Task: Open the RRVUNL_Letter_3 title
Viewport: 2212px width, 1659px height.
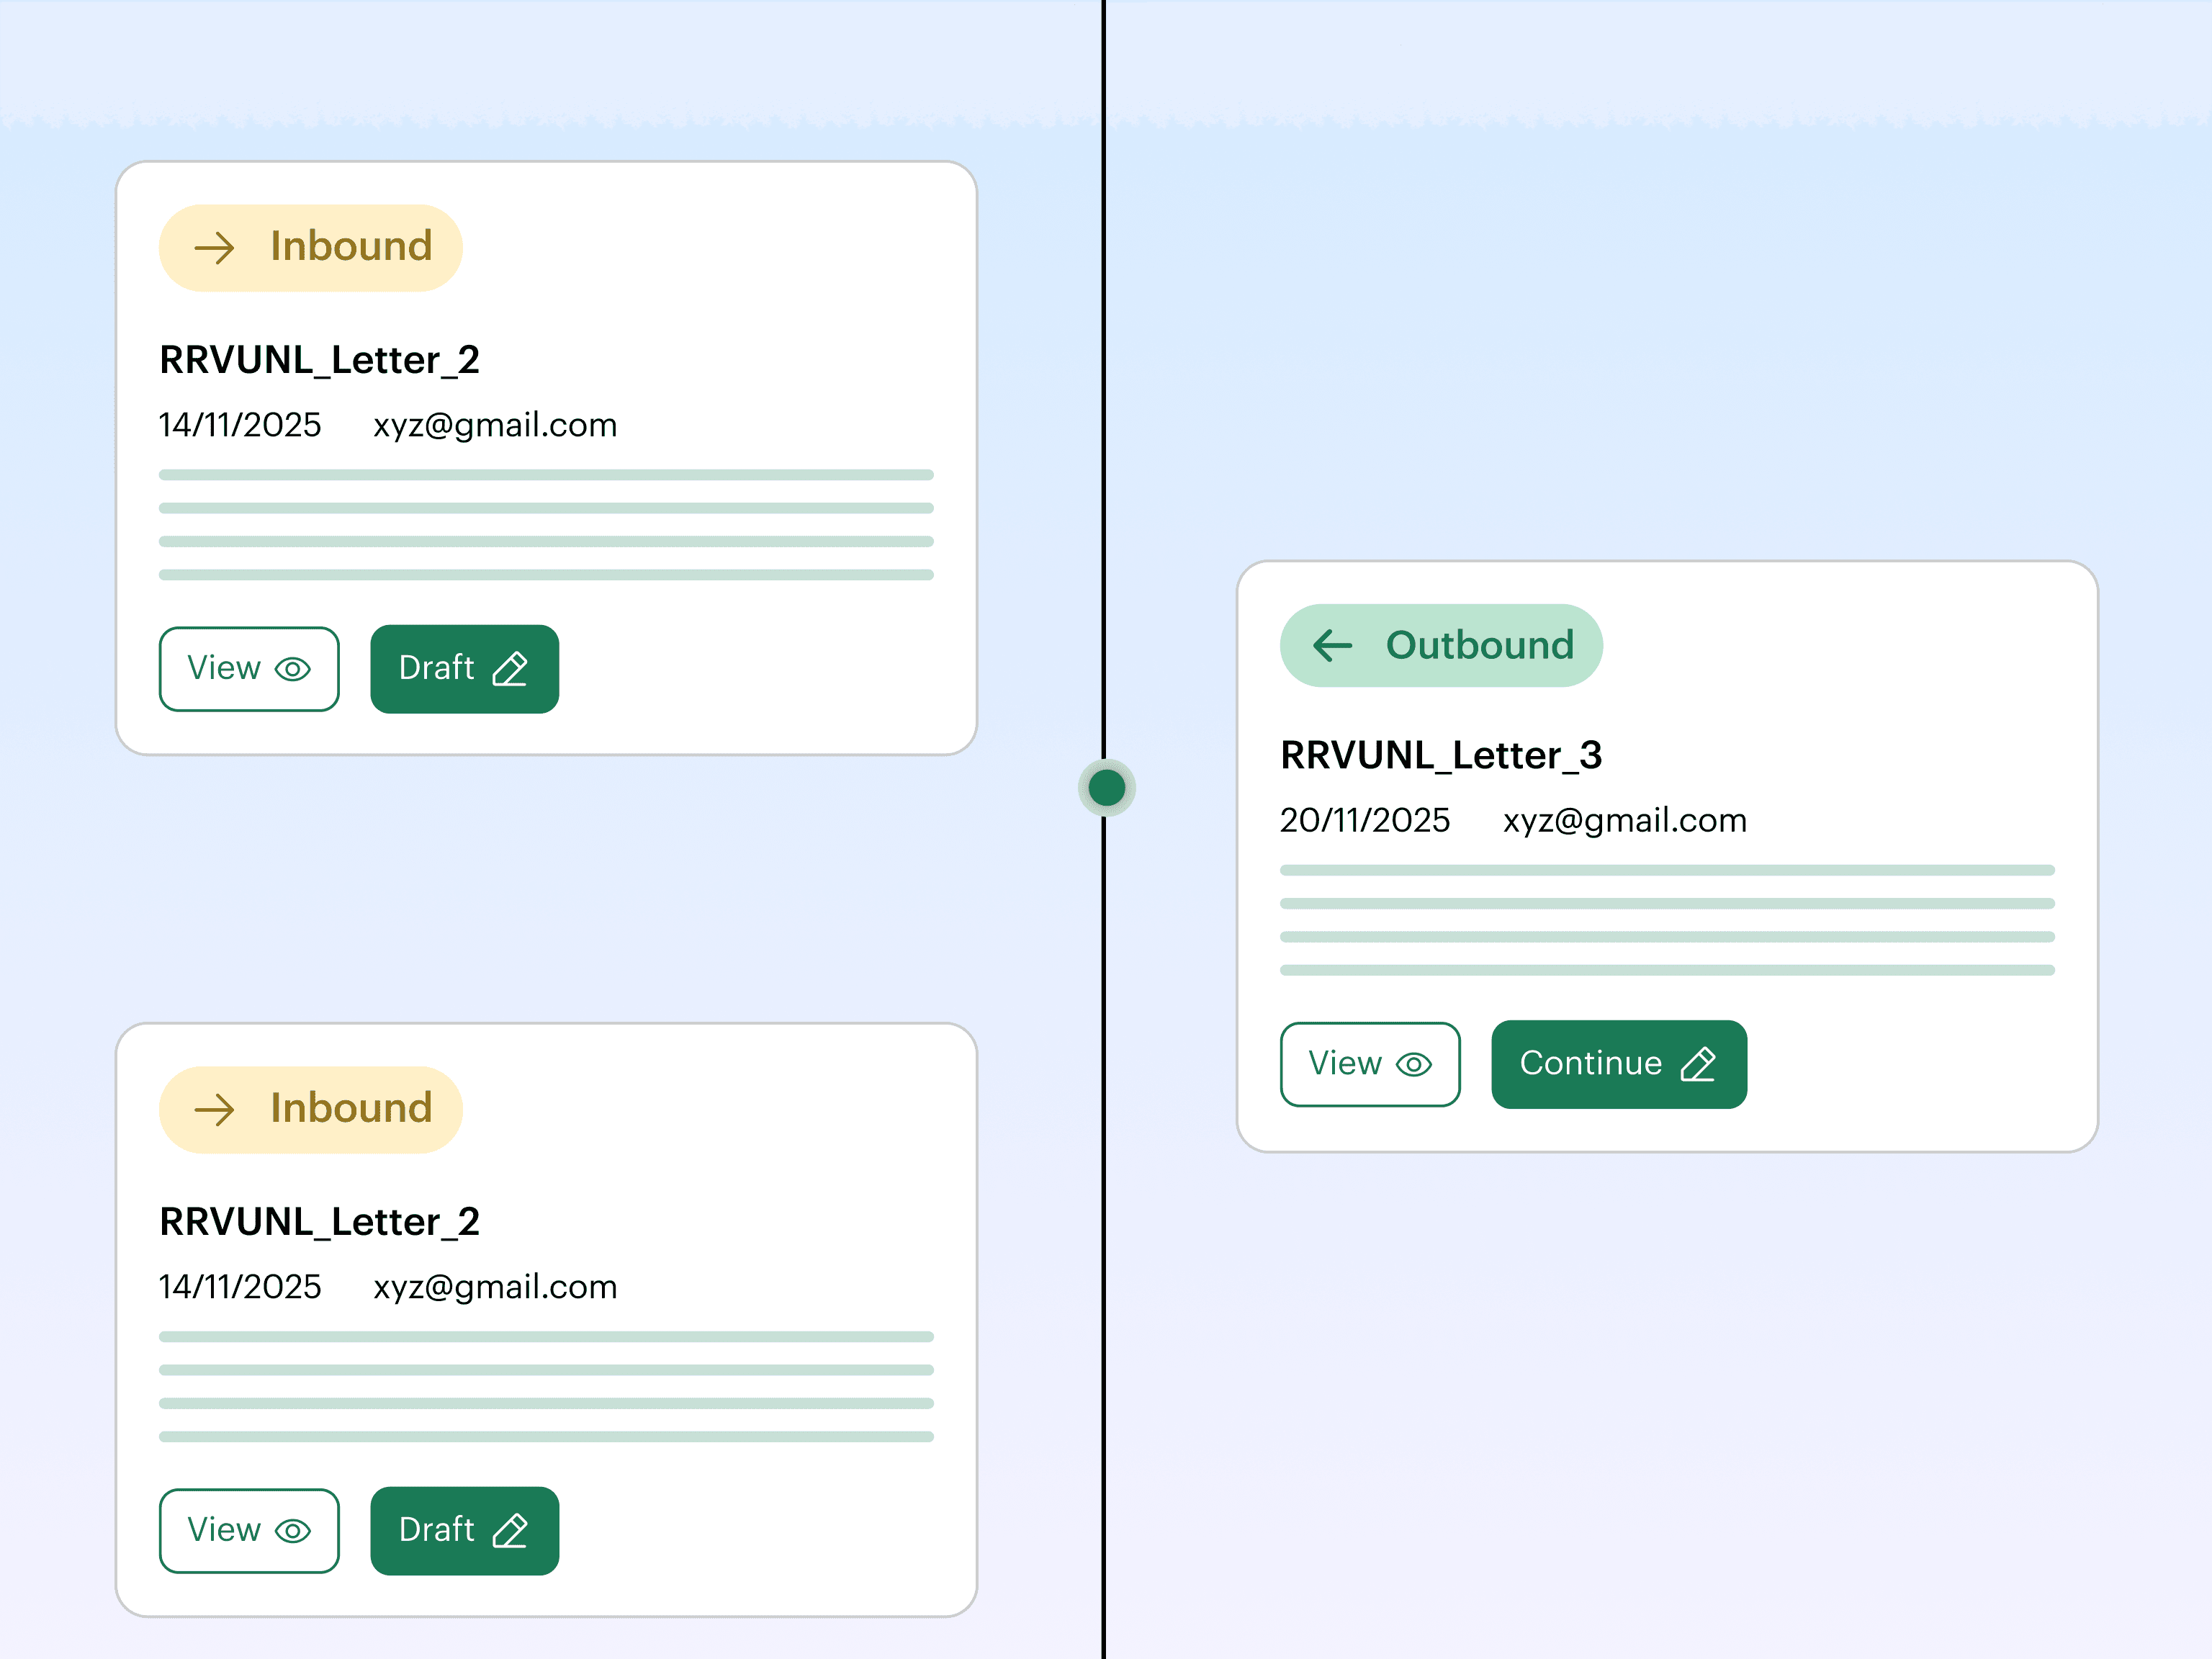Action: (1441, 755)
